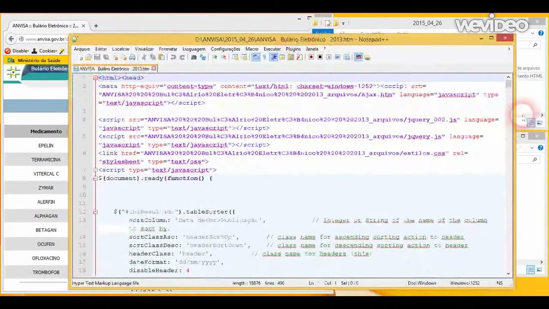Click the Copy toolbar icon
This screenshot has width=549, height=309.
[152, 57]
